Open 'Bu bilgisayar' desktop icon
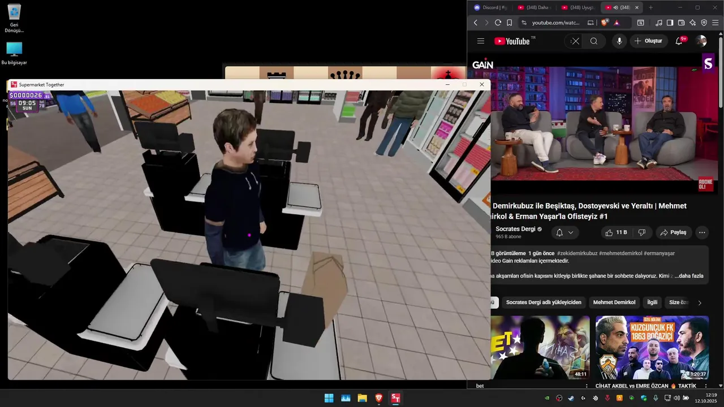The image size is (724, 407). coord(14,53)
